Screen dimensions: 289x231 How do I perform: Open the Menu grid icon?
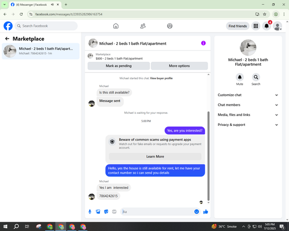pyautogui.click(x=255, y=26)
